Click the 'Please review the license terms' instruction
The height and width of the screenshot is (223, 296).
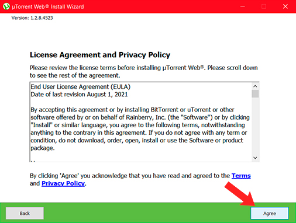pyautogui.click(x=143, y=71)
